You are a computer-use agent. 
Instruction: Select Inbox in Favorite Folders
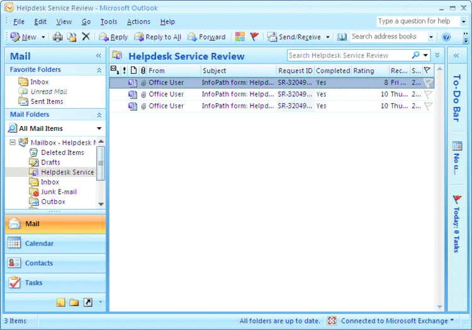[x=40, y=82]
